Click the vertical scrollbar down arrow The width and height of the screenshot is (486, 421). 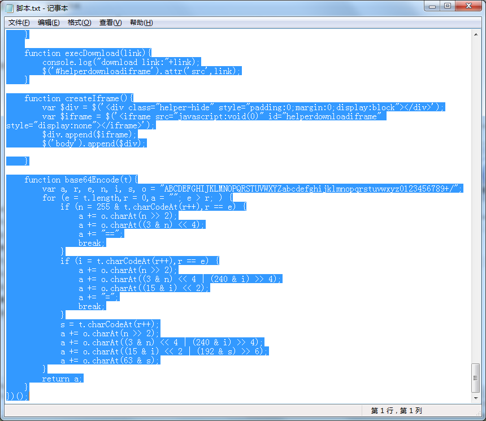476,398
